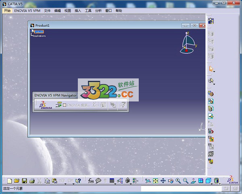Expand the Shading view mode dropdown arrow

pyautogui.click(x=220, y=184)
